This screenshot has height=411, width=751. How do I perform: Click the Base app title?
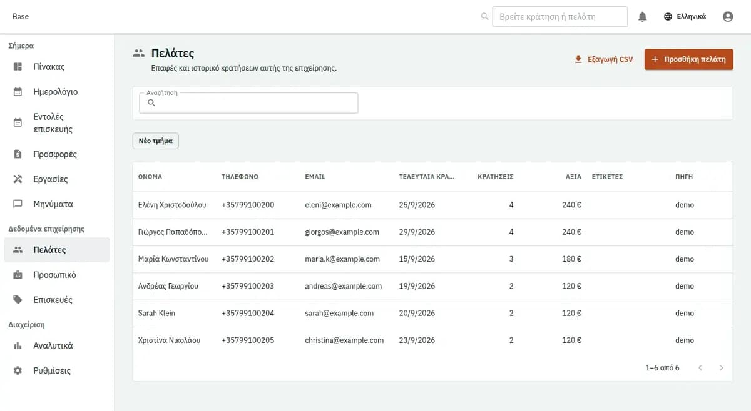(21, 17)
